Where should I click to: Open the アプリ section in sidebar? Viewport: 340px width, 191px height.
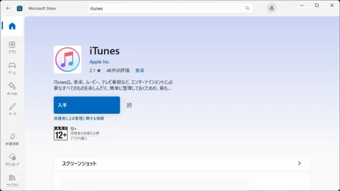(12, 47)
